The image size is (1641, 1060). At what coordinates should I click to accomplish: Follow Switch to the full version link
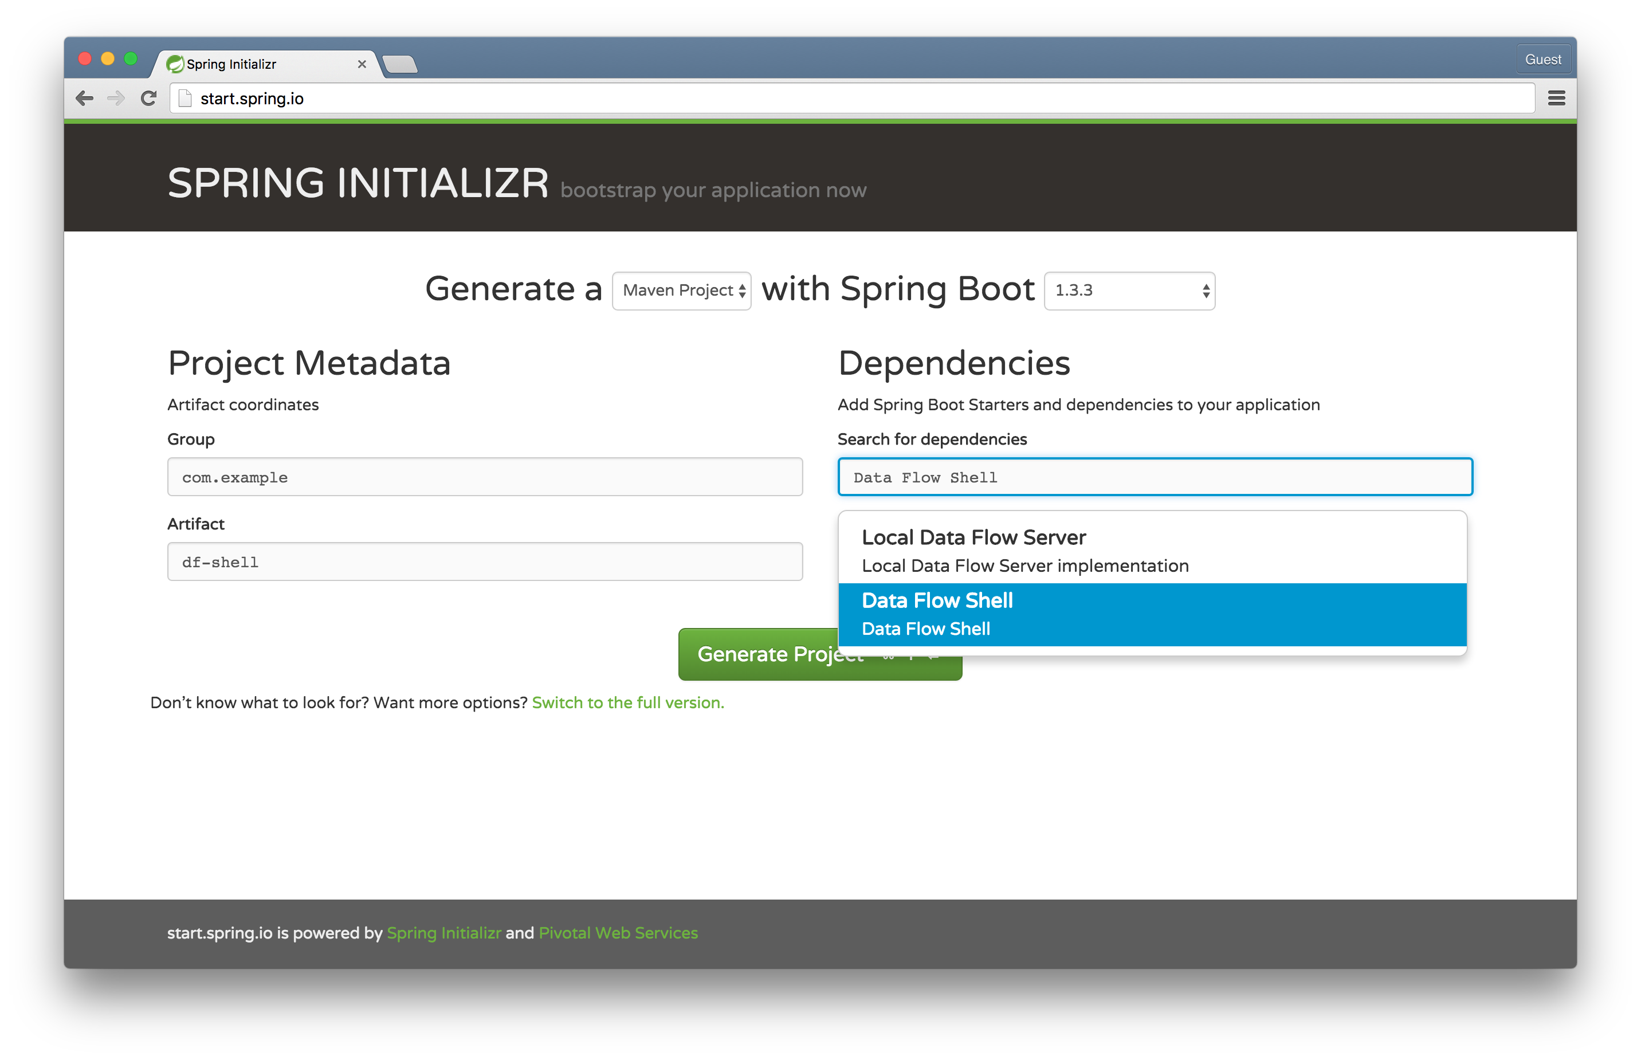point(628,703)
